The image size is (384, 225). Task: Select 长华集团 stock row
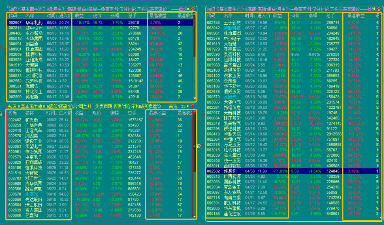click(x=100, y=38)
